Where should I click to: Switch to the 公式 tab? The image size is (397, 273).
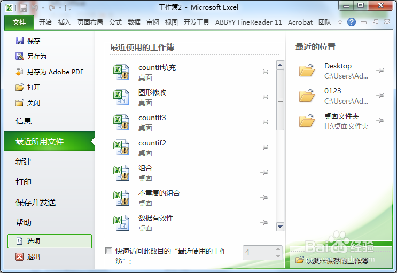pyautogui.click(x=115, y=22)
